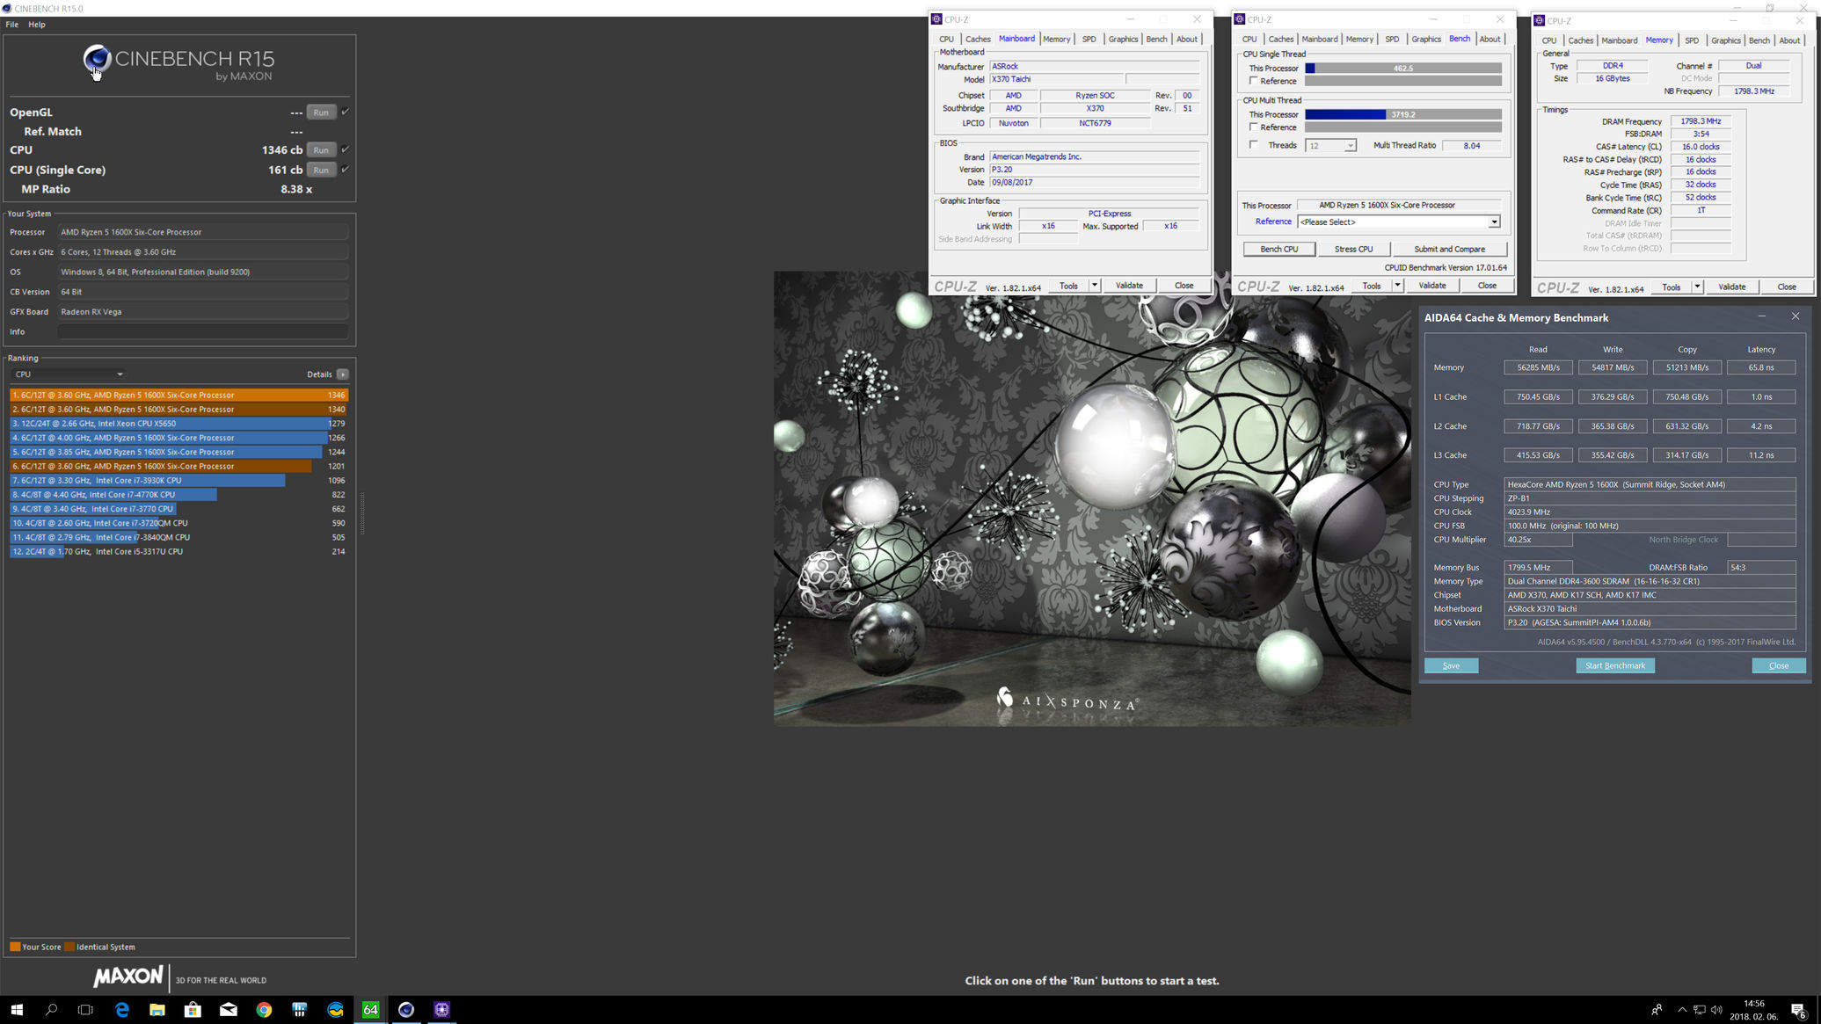
Task: Click the Cinebench logo sphere icon
Action: (97, 60)
